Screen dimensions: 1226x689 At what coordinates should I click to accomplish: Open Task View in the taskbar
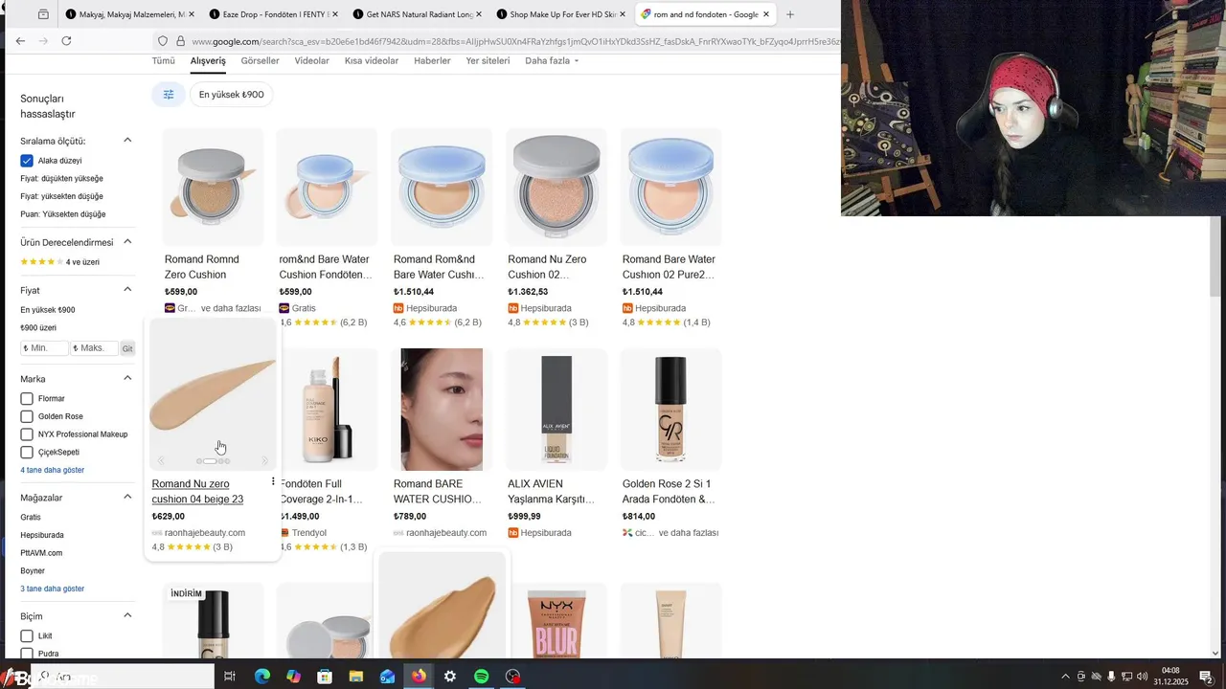(230, 677)
